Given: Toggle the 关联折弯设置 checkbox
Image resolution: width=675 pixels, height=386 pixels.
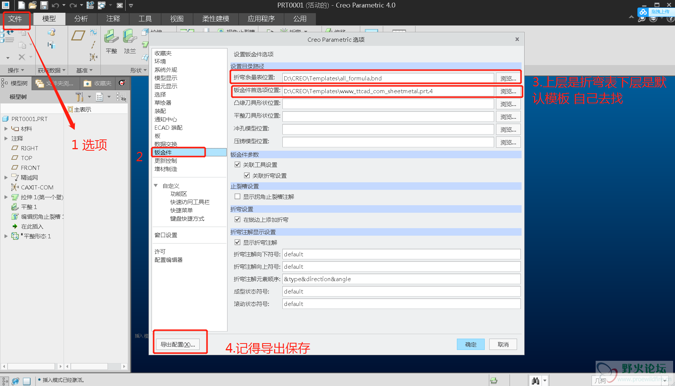Looking at the screenshot, I should (x=247, y=176).
